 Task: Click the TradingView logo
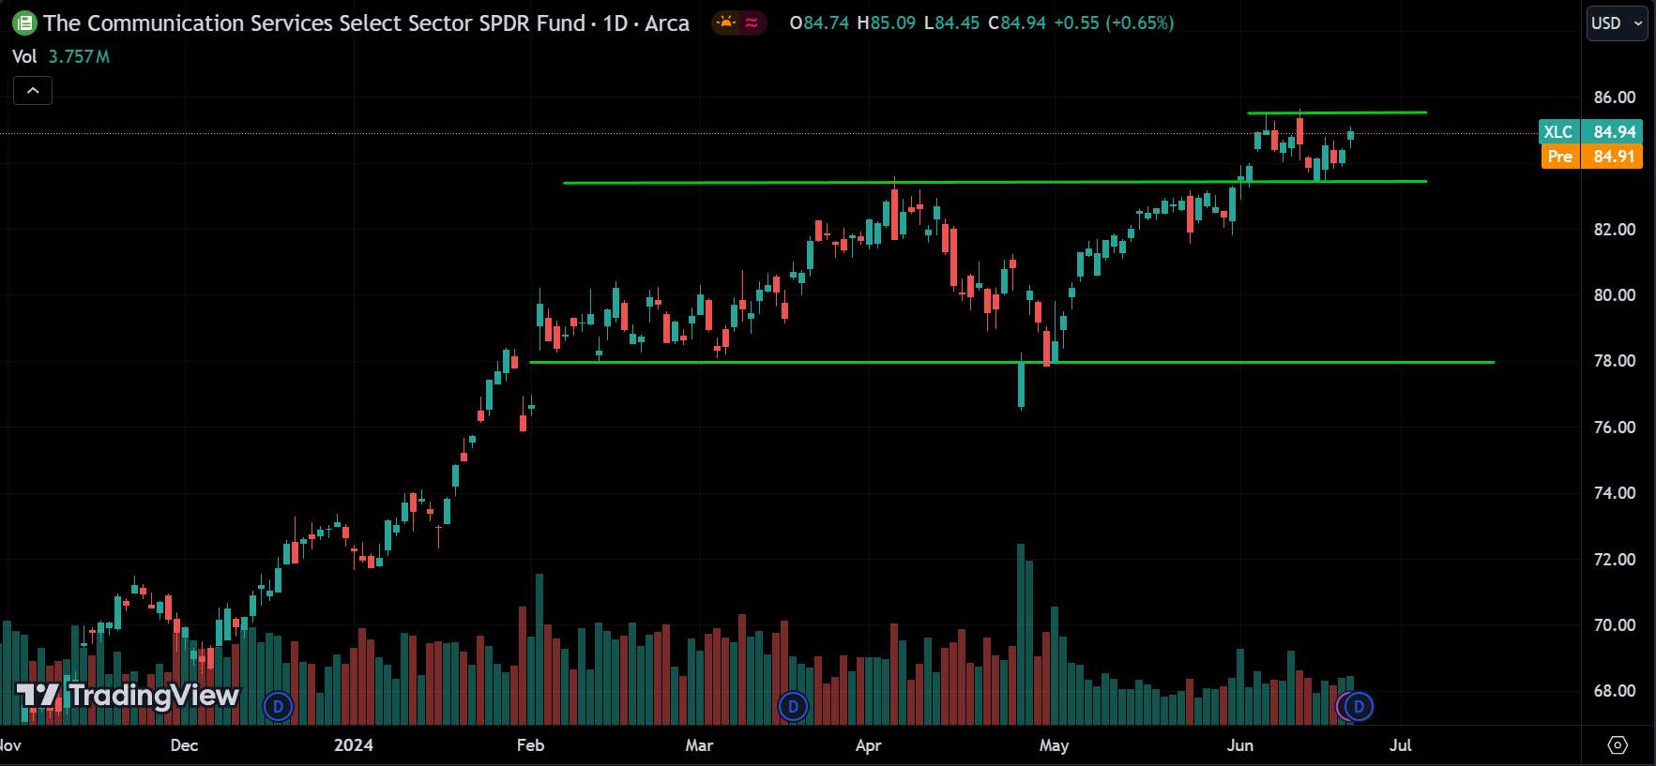click(x=129, y=695)
